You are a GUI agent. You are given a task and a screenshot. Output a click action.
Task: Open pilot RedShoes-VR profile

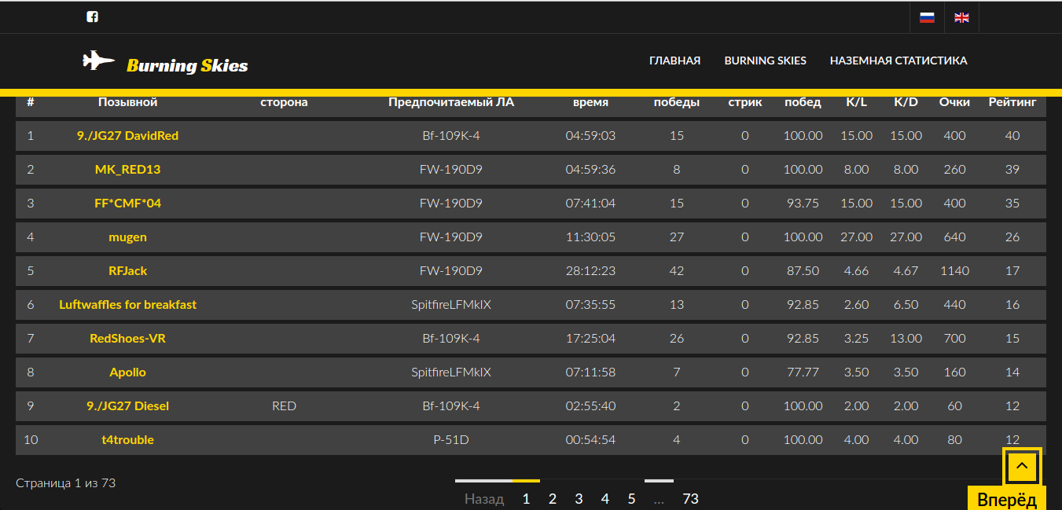[127, 338]
